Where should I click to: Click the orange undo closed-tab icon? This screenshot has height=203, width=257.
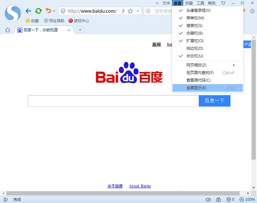point(48,11)
